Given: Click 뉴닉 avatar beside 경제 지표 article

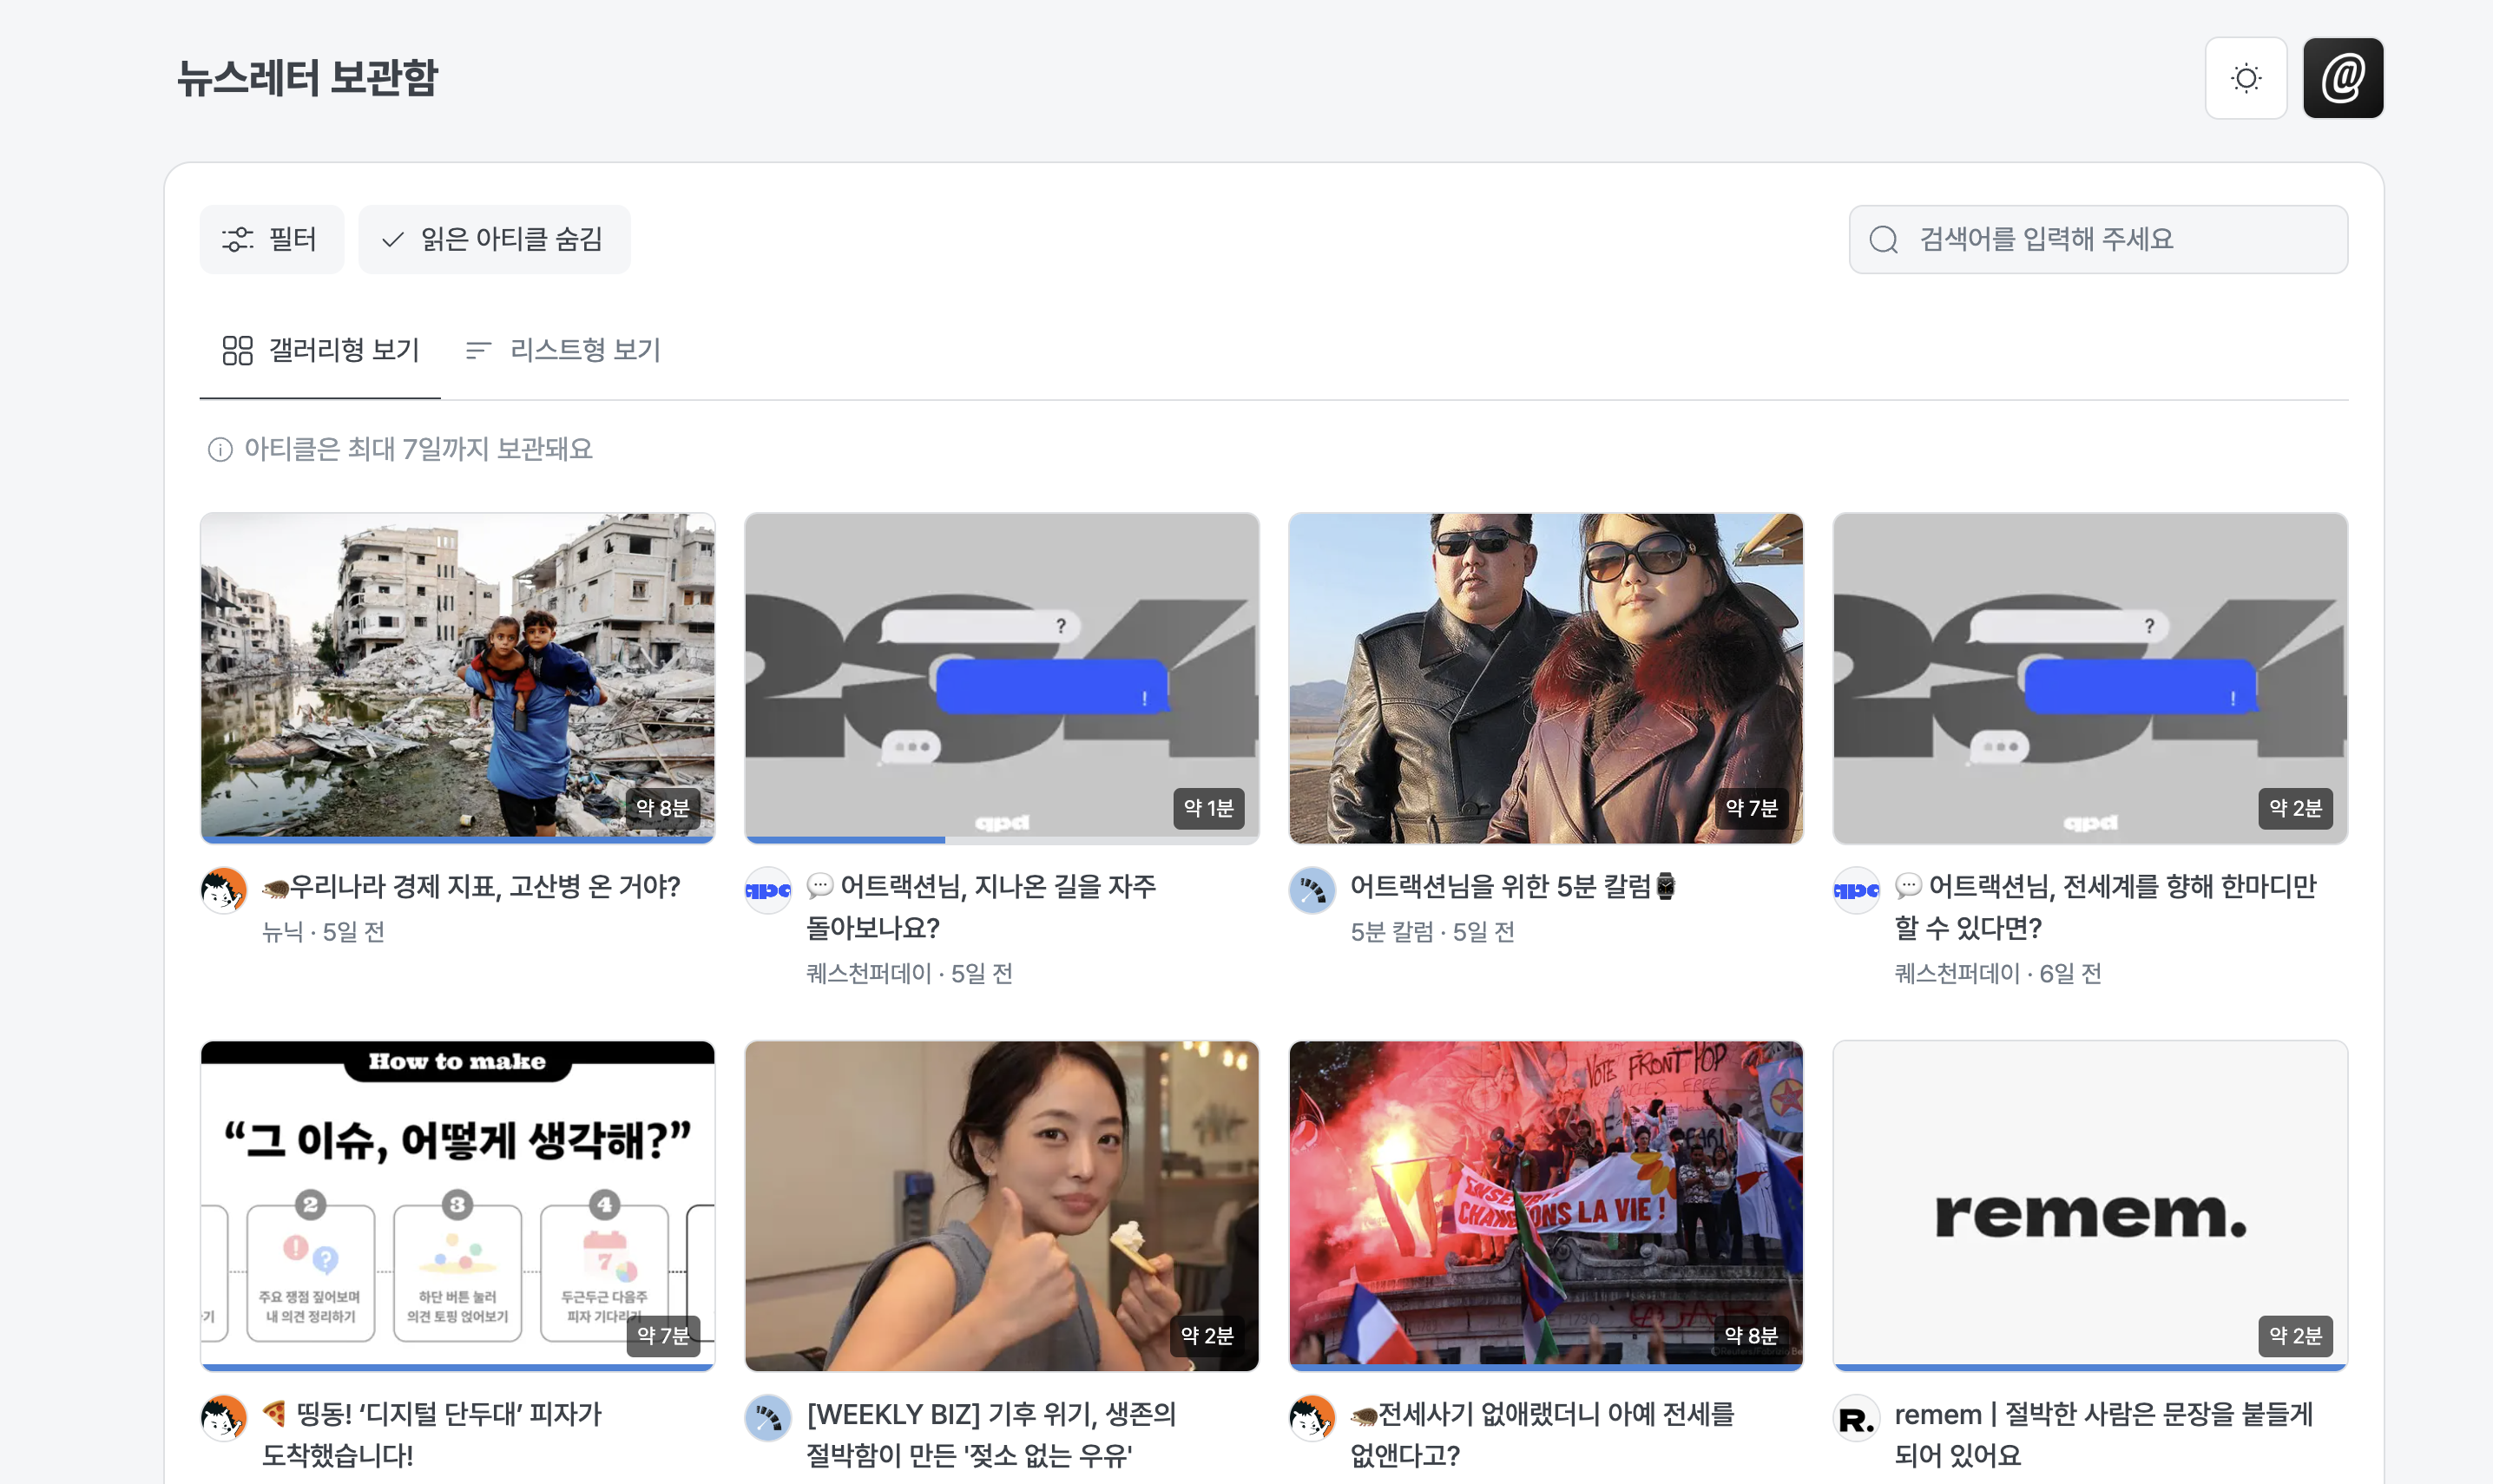Looking at the screenshot, I should [224, 890].
